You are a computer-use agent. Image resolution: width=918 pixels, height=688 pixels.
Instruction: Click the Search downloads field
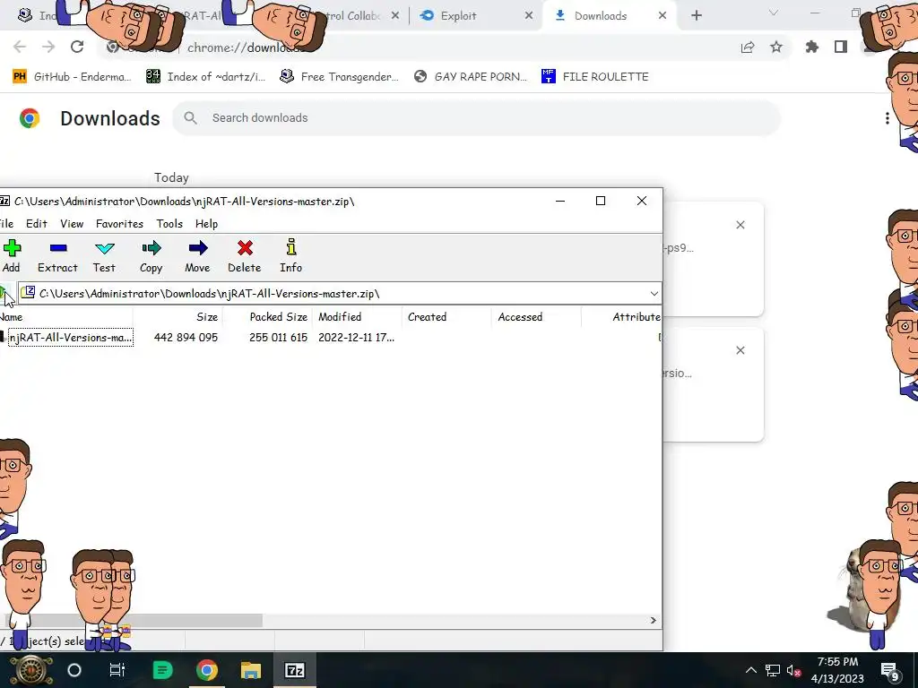point(477,118)
